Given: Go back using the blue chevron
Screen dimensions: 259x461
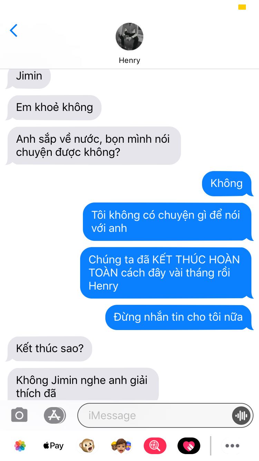Looking at the screenshot, I should tap(14, 30).
